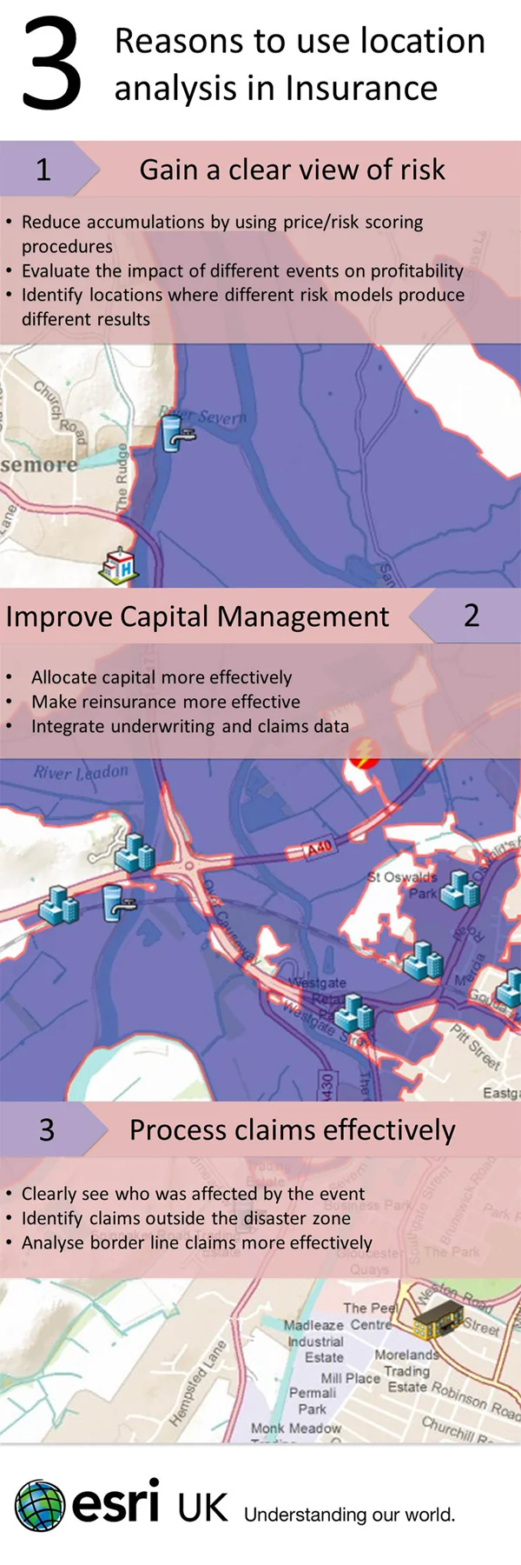Click the esri globe logo
This screenshot has width=521, height=1565.
tap(39, 1505)
